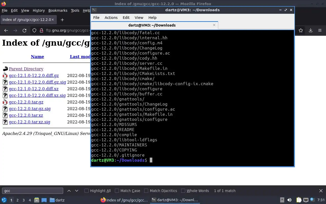Enable Match Case checkbox
Image resolution: width=326 pixels, height=204 pixels.
[117, 191]
